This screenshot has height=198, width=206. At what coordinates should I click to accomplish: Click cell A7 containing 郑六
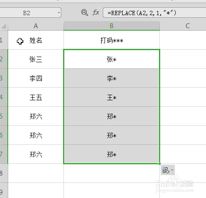pyautogui.click(x=36, y=154)
